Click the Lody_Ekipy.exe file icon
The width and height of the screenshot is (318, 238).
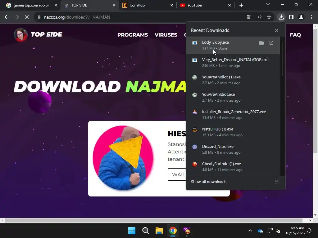[x=195, y=43]
